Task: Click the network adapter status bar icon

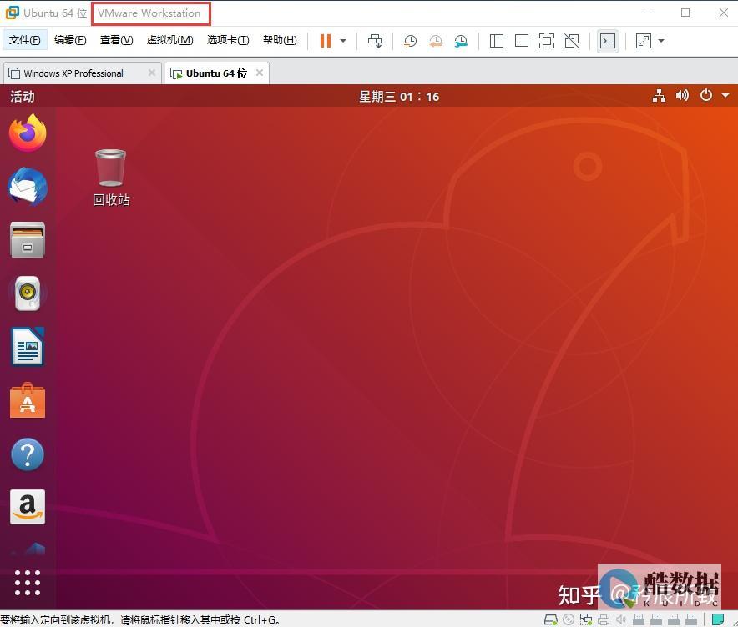Action: click(586, 620)
